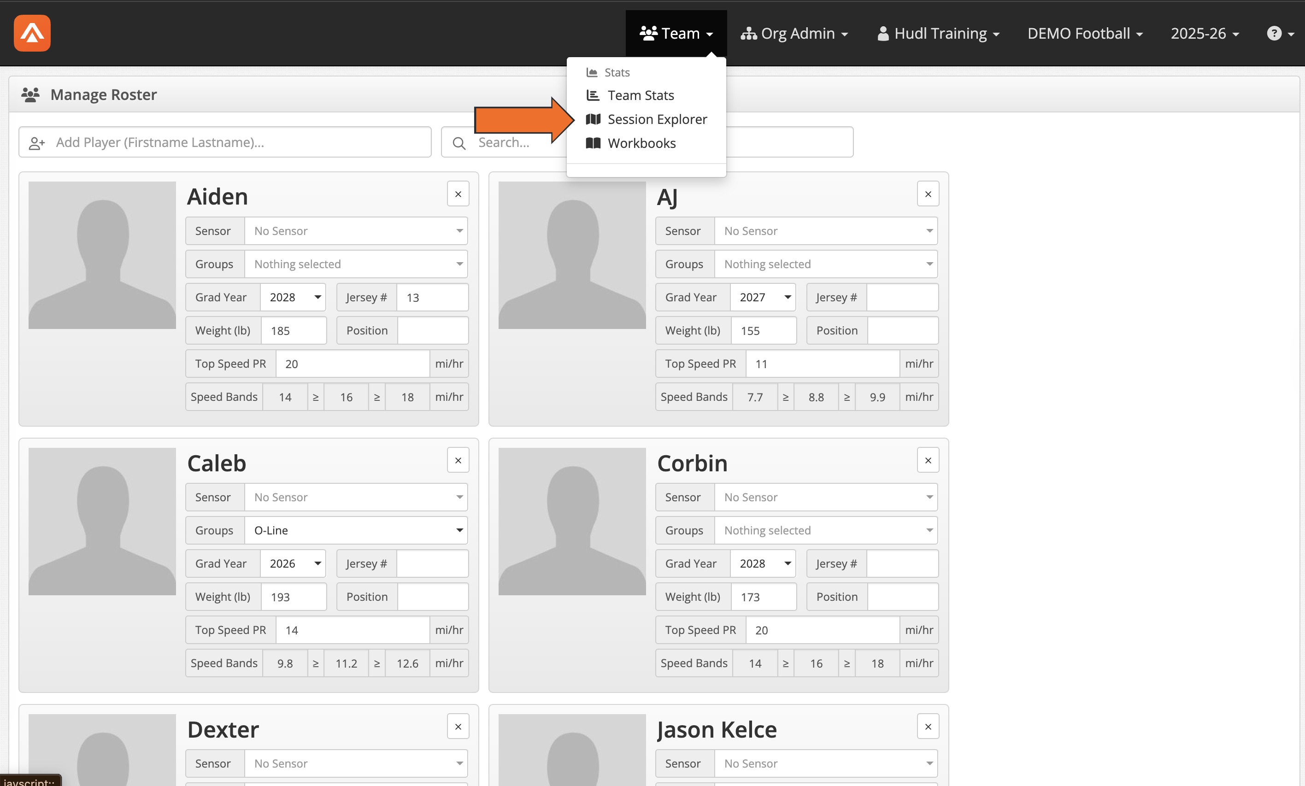Click the orange Hudl logo icon

pos(32,33)
